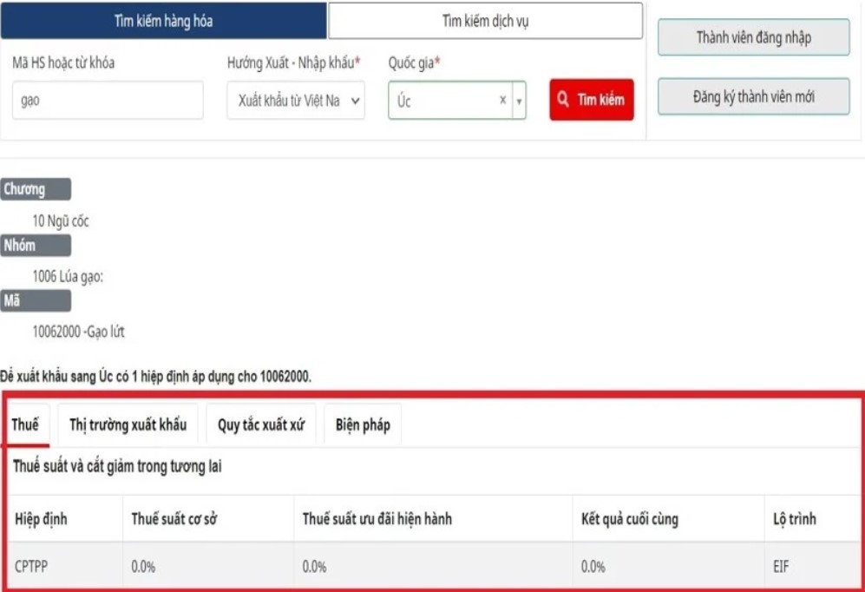Switch to Tìm kiếm dịch vụ tab

point(486,21)
